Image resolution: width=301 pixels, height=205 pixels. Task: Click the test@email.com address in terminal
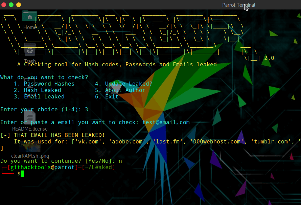[166, 122]
